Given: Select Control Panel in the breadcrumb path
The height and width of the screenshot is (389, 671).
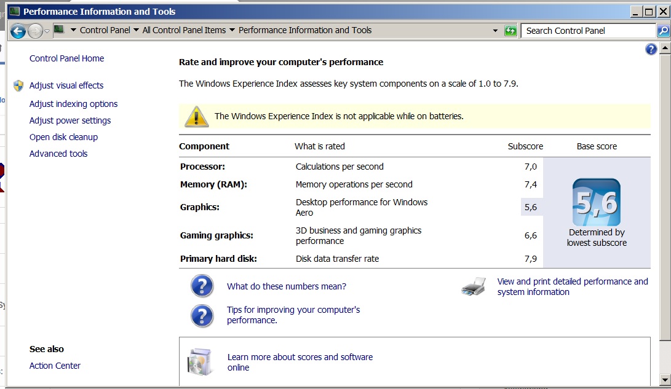Looking at the screenshot, I should coord(105,30).
